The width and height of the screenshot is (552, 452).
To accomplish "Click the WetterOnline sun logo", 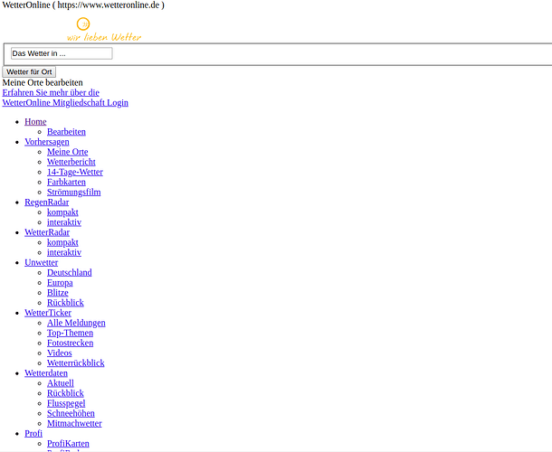I will pyautogui.click(x=83, y=24).
